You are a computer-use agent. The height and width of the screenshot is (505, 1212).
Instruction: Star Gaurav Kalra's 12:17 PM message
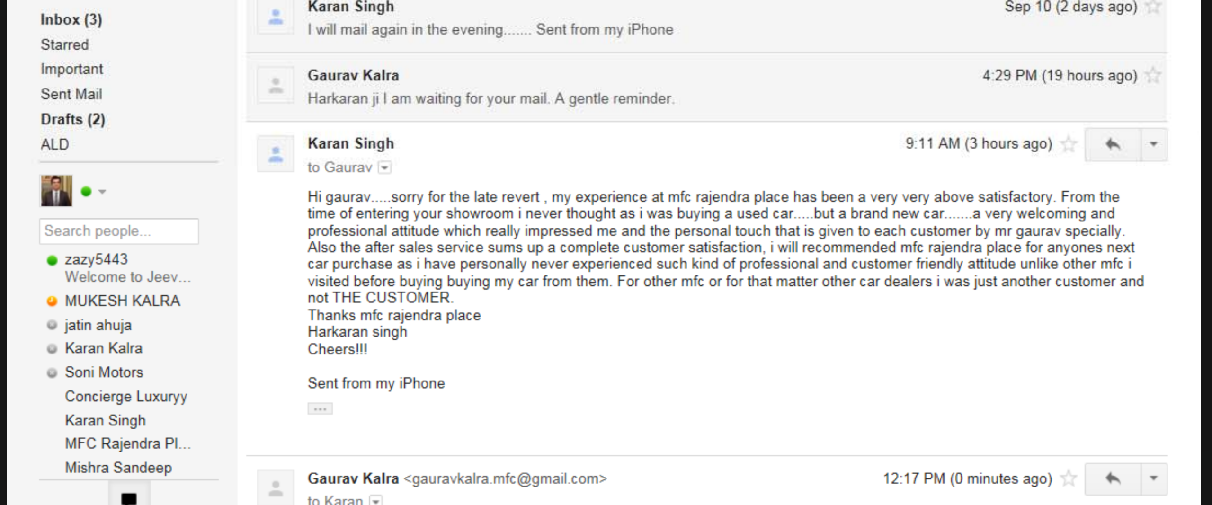[1069, 478]
